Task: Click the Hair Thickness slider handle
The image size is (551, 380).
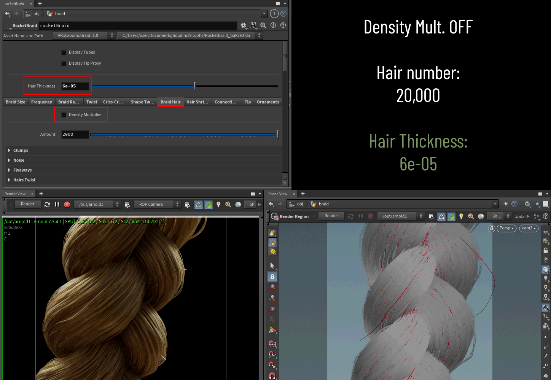Action: click(194, 86)
